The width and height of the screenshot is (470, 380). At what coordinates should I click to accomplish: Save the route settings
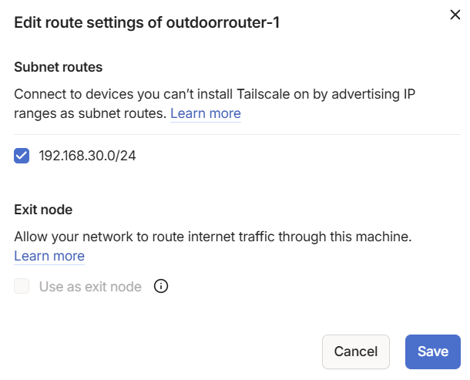432,351
